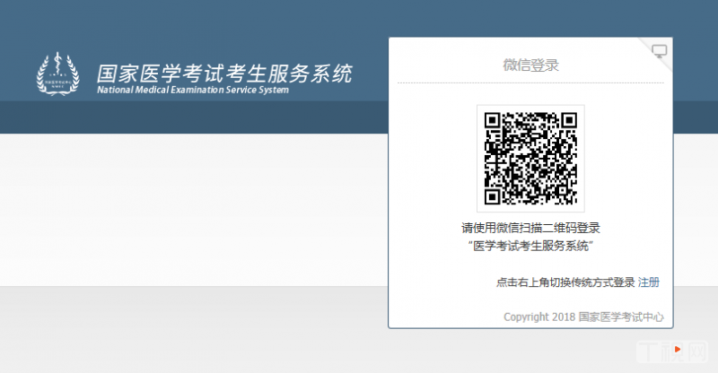Click the WeChat login QR code
This screenshot has width=718, height=373.
pyautogui.click(x=530, y=159)
